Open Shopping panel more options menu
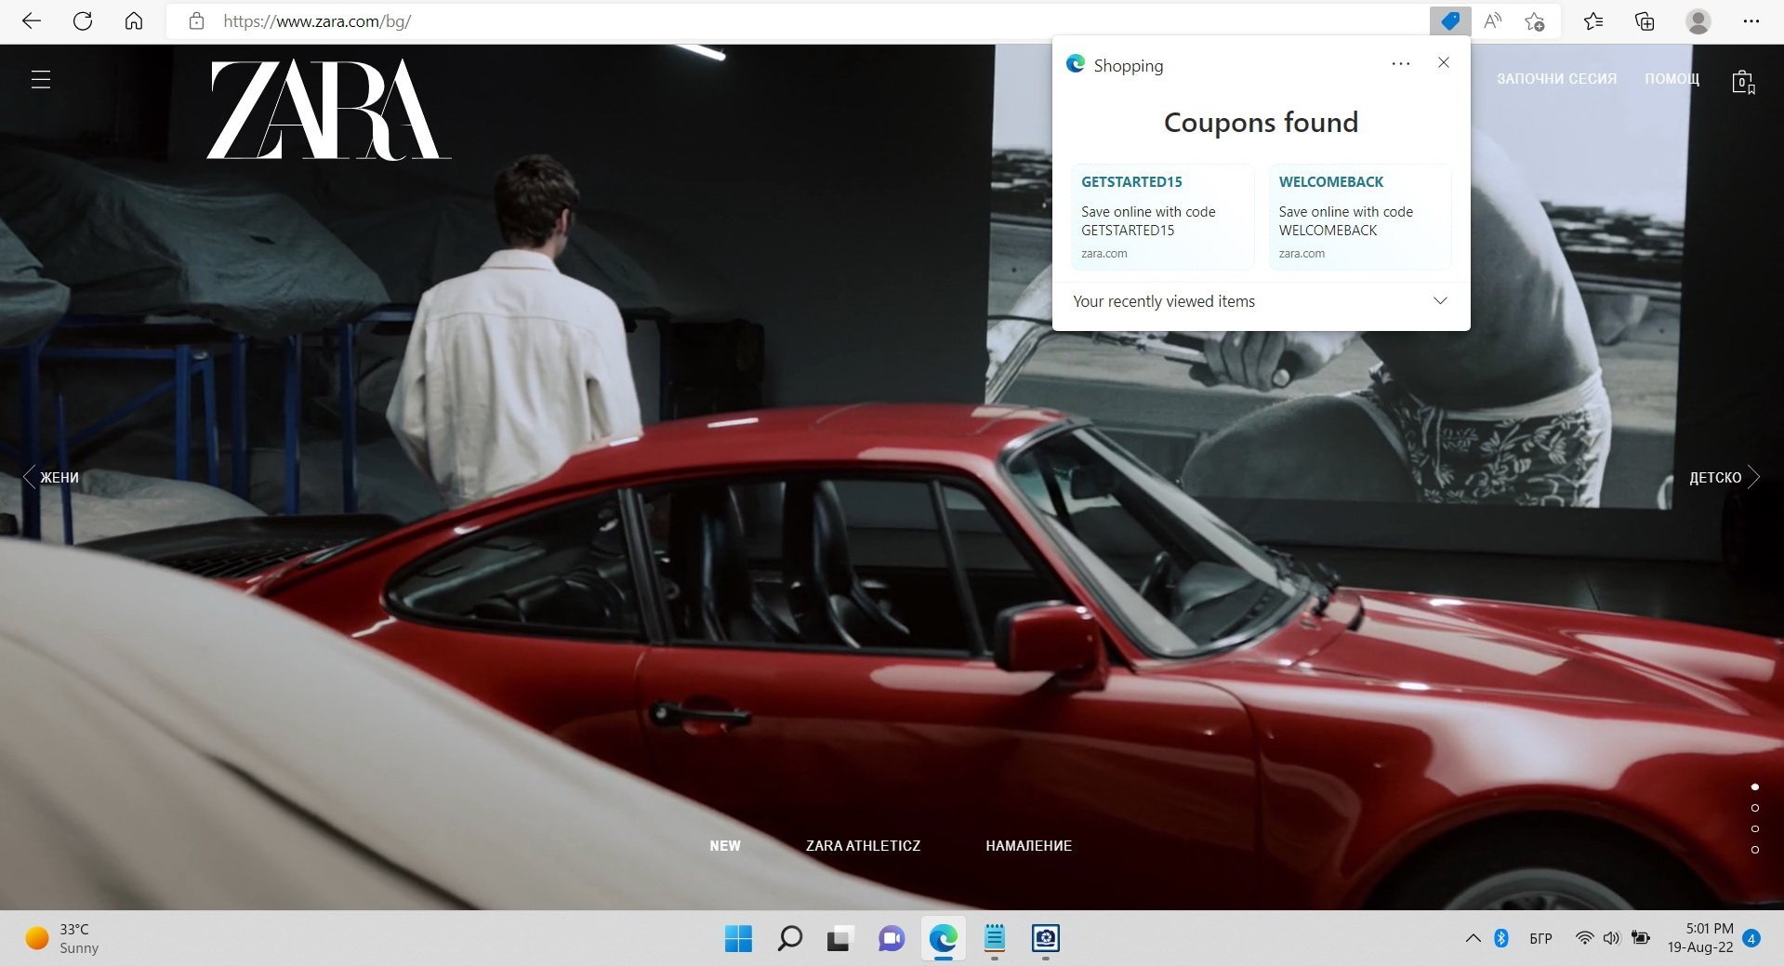Image resolution: width=1784 pixels, height=966 pixels. click(x=1401, y=64)
